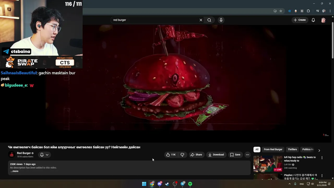Open Chrome three-dot menu
334x188 pixels.
click(330, 11)
